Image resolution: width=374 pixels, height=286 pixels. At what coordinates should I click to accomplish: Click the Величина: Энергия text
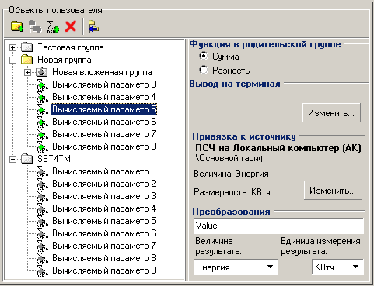point(231,174)
